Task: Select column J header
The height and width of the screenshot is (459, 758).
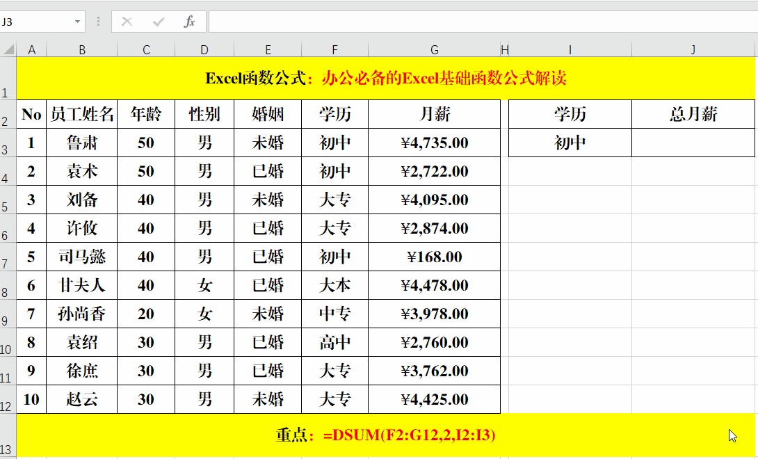Action: coord(693,49)
